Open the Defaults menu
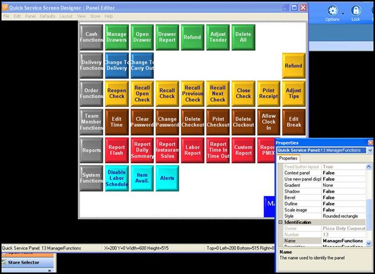 (x=47, y=16)
